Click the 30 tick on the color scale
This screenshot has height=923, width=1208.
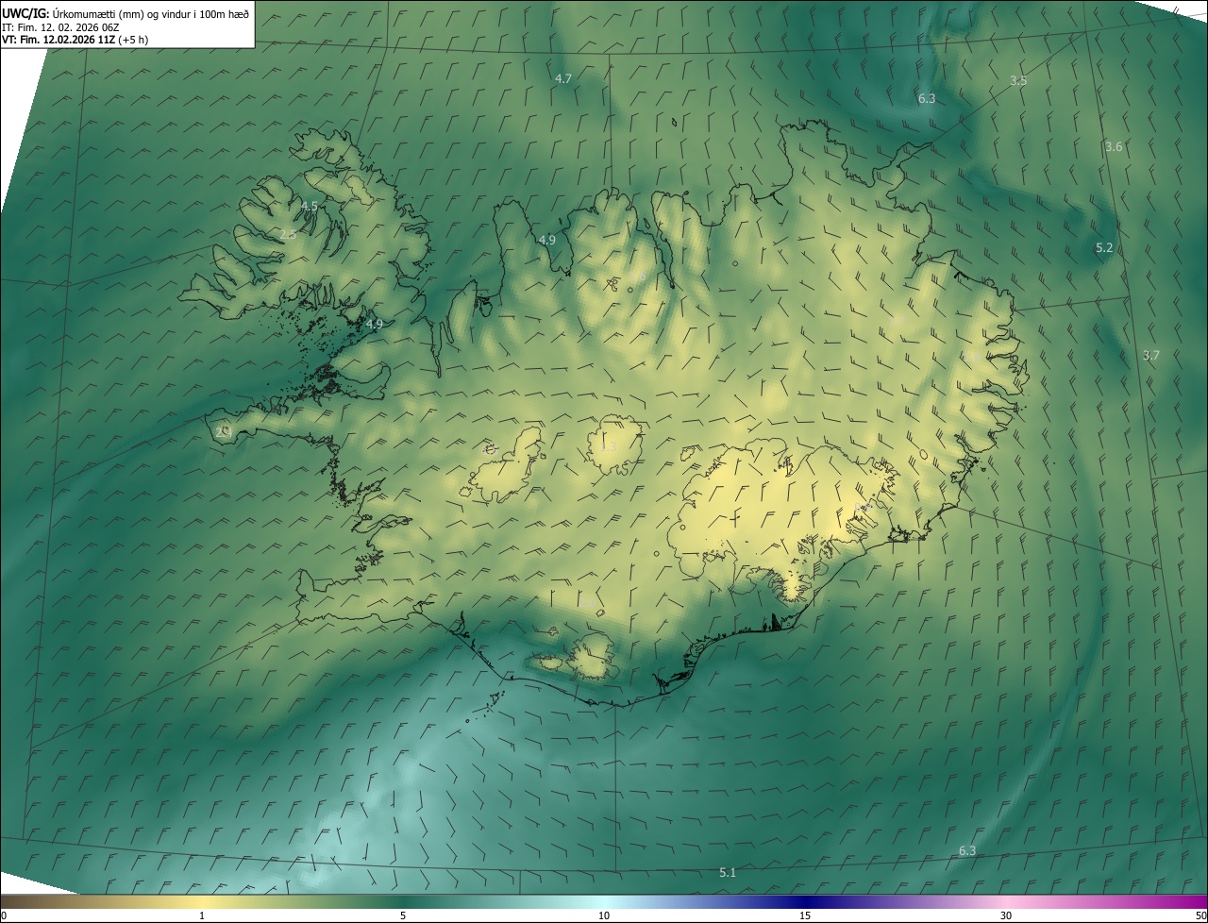1006,915
